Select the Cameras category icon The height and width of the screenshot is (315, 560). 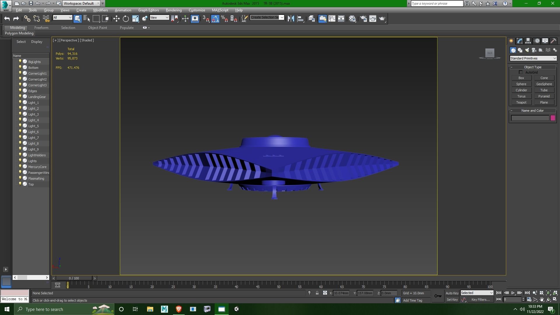[534, 50]
